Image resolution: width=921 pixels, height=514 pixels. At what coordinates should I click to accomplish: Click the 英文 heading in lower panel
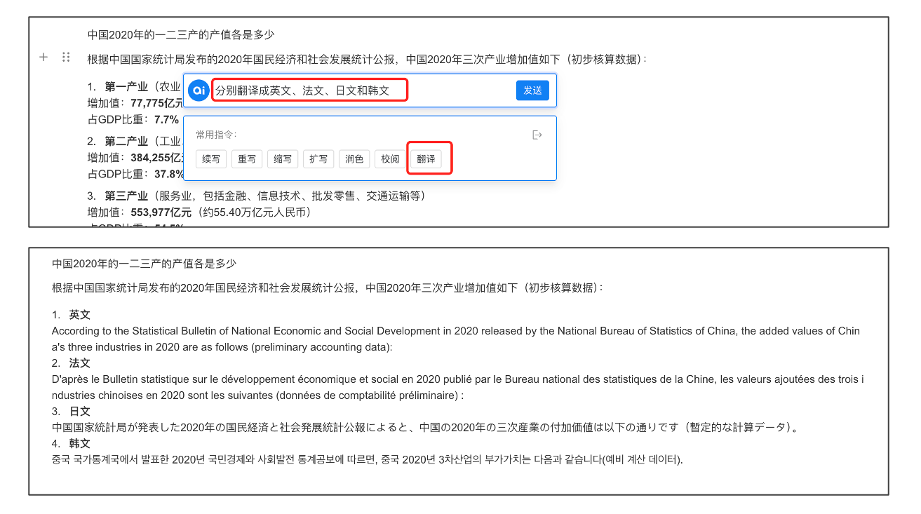click(x=80, y=315)
